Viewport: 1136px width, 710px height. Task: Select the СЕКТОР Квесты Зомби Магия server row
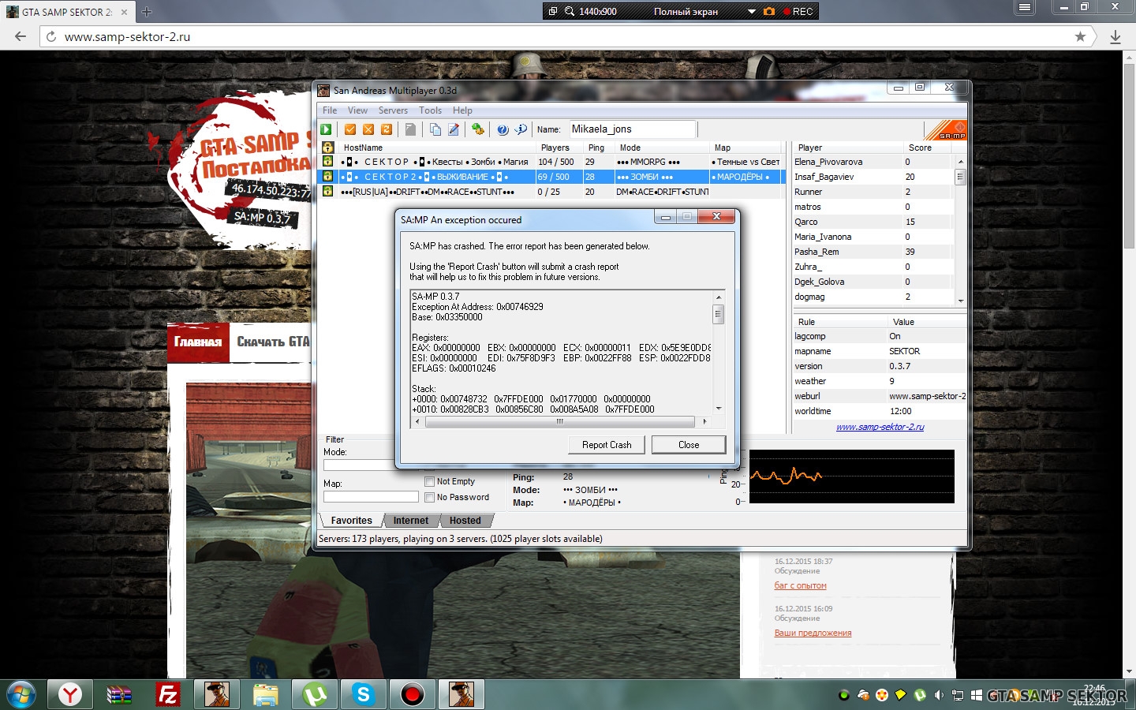click(553, 162)
